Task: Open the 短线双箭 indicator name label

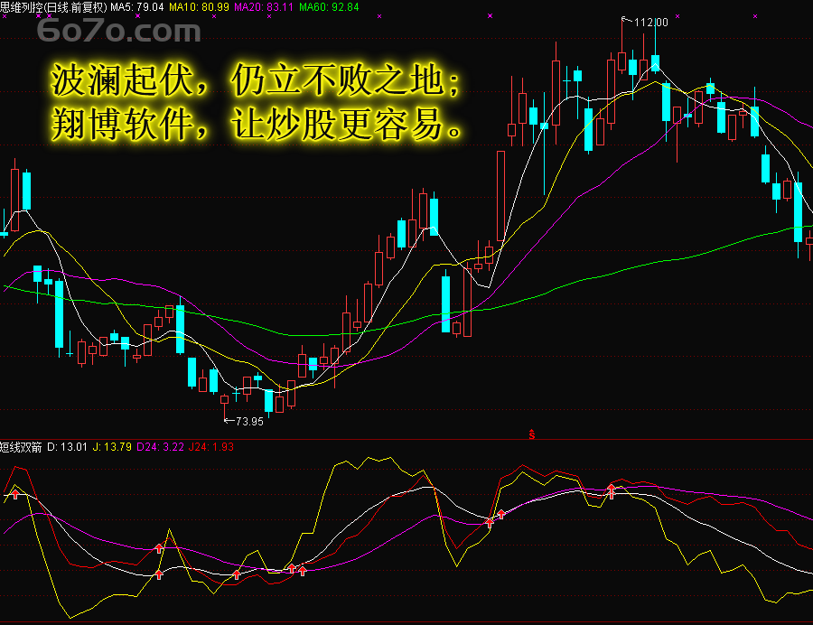Action: tap(21, 447)
